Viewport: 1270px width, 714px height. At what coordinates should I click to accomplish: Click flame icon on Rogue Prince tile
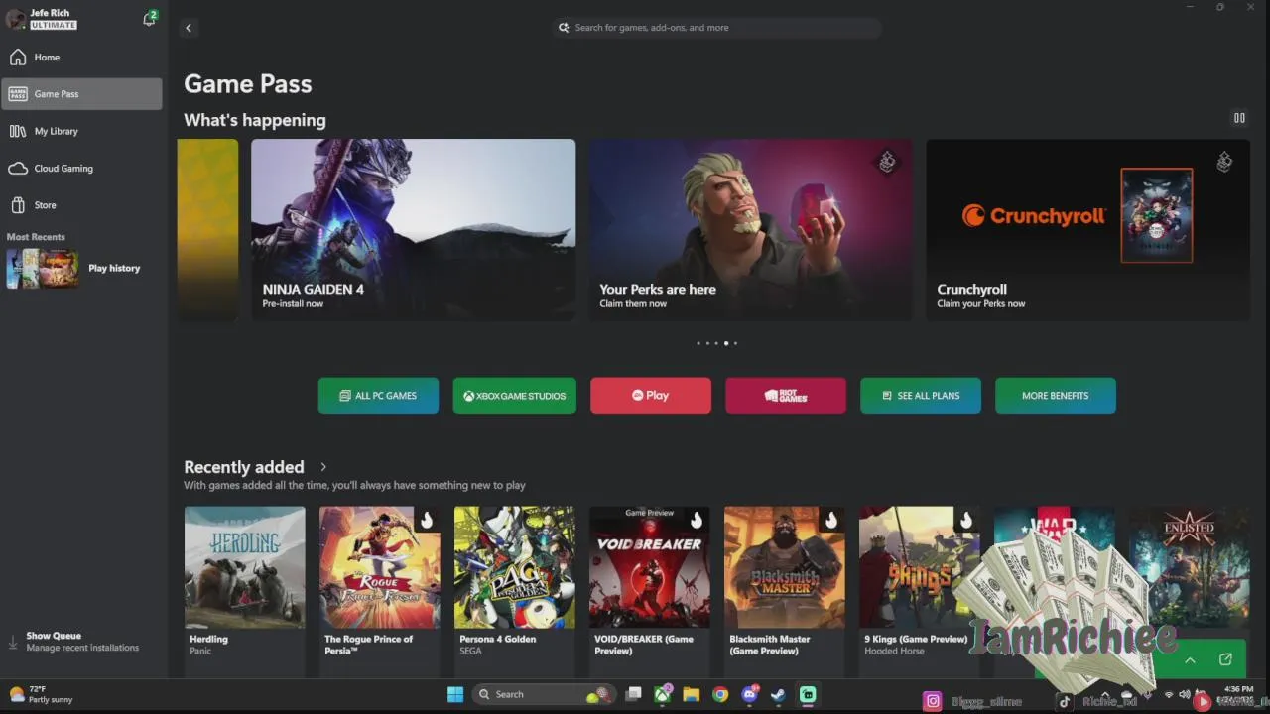pyautogui.click(x=427, y=521)
